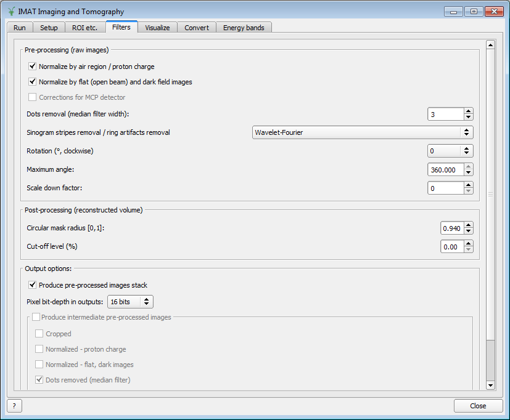510x420 pixels.
Task: Uncheck the Dots removed (median filter) option
Action: pyautogui.click(x=39, y=380)
